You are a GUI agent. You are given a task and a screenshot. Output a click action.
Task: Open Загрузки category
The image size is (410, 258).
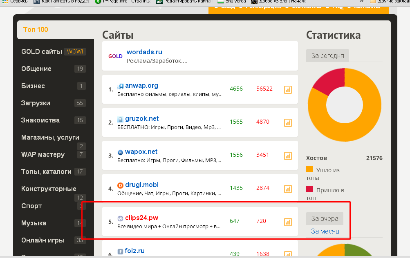click(x=36, y=103)
